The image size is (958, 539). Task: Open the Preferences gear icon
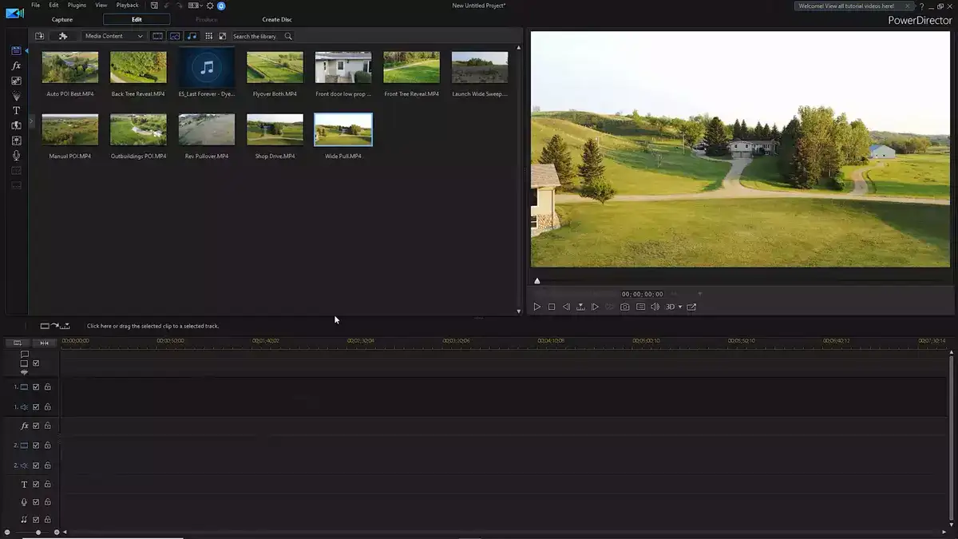coord(210,6)
